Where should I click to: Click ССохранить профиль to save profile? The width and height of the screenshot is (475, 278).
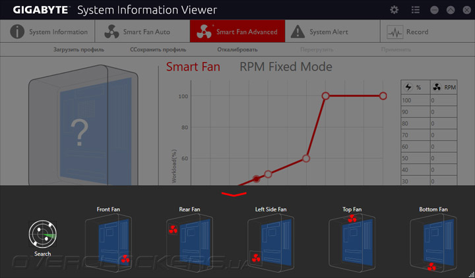(158, 49)
